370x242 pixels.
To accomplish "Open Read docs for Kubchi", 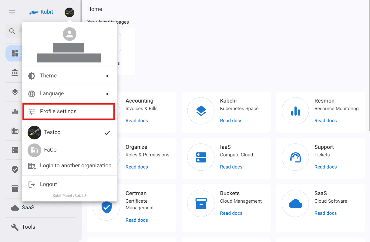I will coord(231,121).
